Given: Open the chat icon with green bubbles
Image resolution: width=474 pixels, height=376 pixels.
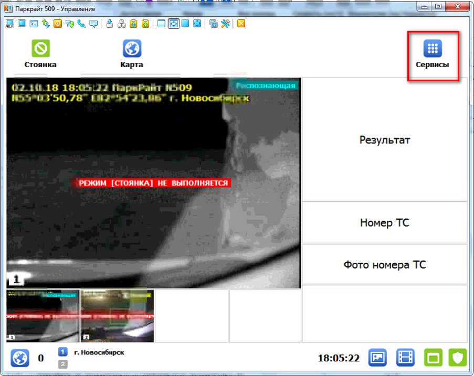Looking at the screenshot, I should point(69,24).
